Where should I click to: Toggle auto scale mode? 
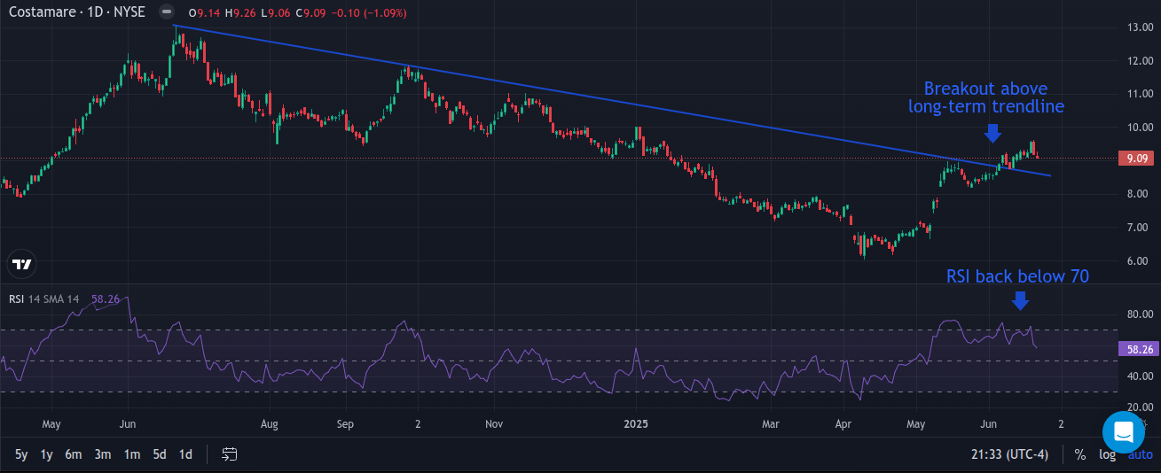click(x=1141, y=454)
